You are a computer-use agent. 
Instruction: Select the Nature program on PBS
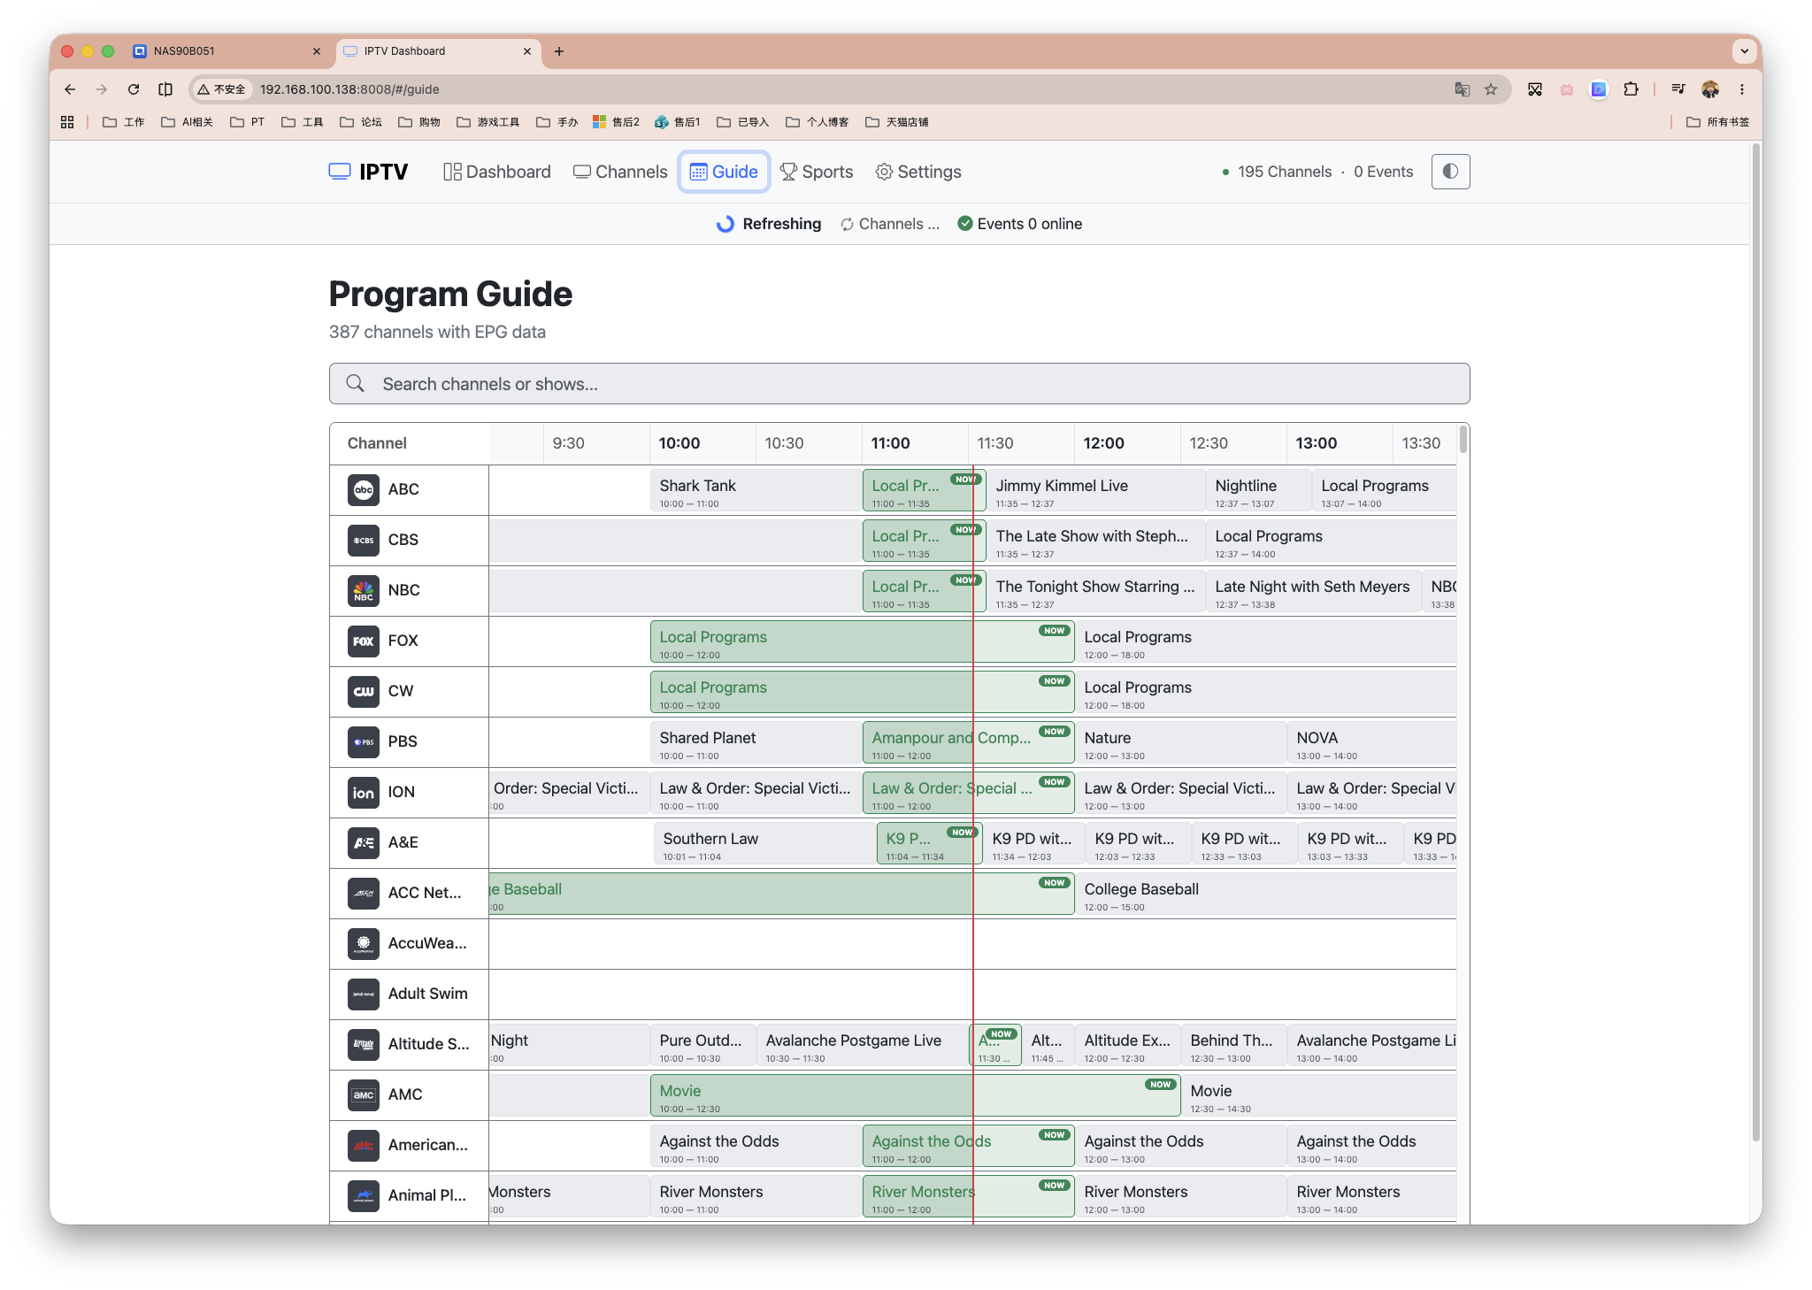pyautogui.click(x=1180, y=743)
